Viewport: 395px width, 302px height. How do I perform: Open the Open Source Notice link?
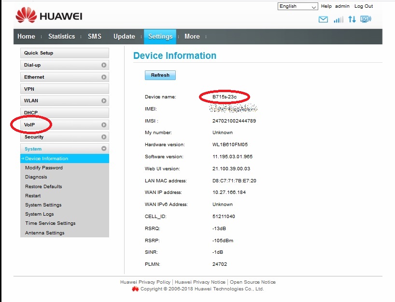pyautogui.click(x=253, y=282)
